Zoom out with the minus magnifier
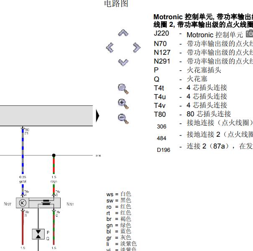This screenshot has height=251, width=253. point(123,119)
